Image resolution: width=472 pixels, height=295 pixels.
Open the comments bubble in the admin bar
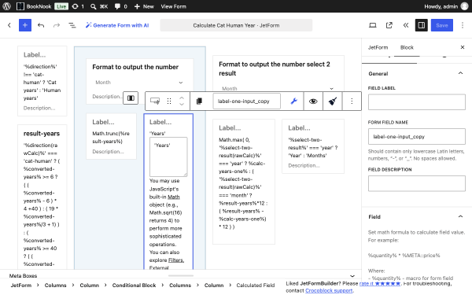tap(120, 6)
